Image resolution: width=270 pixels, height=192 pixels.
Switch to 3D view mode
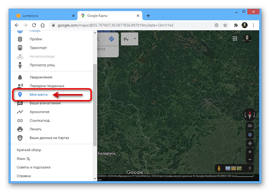point(249,126)
